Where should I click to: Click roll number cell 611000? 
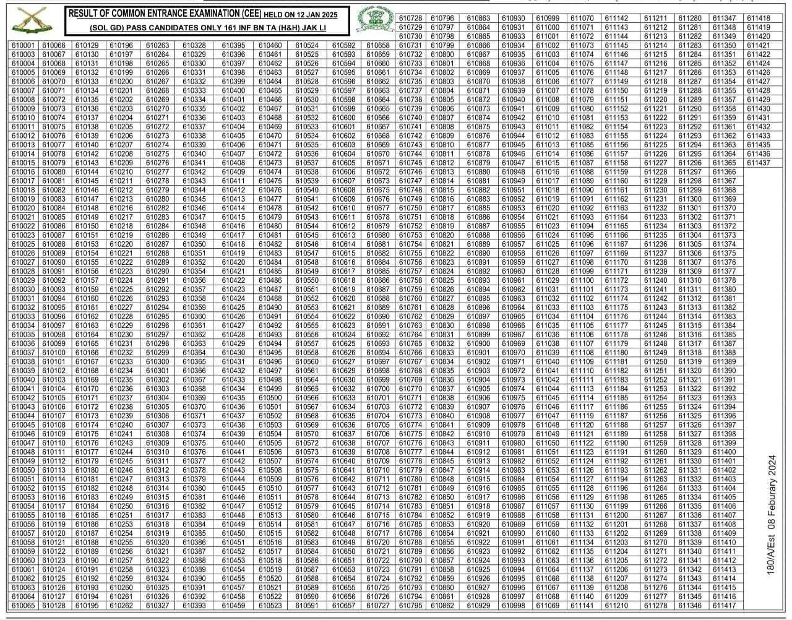[548, 28]
